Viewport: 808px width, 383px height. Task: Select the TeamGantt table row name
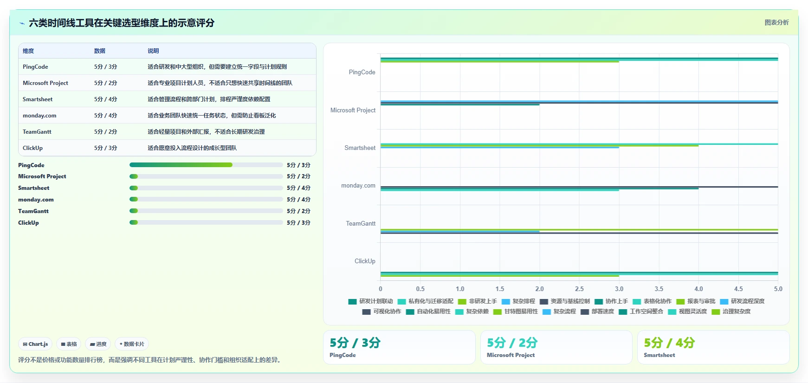coord(37,132)
